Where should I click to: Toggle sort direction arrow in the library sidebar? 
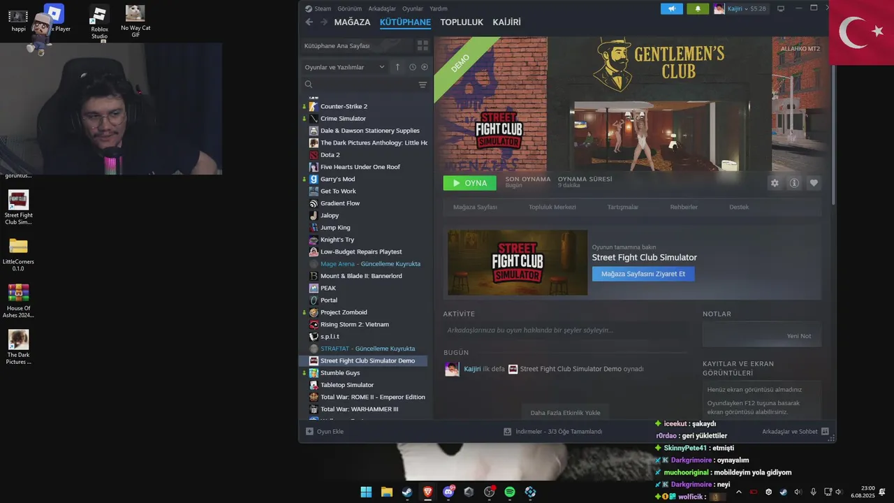(x=398, y=67)
